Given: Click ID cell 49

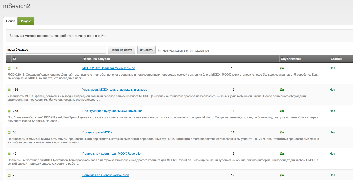Looking at the screenshot, I should pyautogui.click(x=15, y=154).
